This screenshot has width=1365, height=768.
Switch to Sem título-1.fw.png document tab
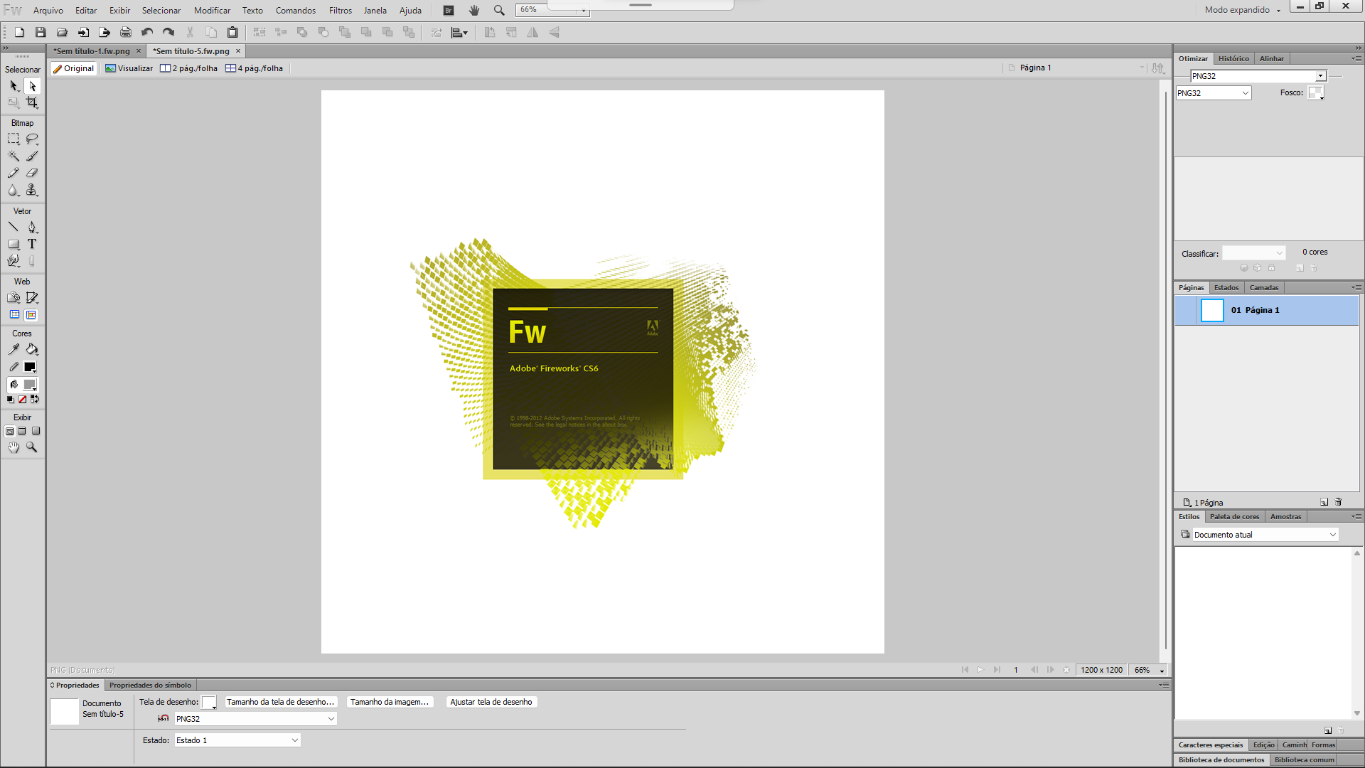[92, 51]
